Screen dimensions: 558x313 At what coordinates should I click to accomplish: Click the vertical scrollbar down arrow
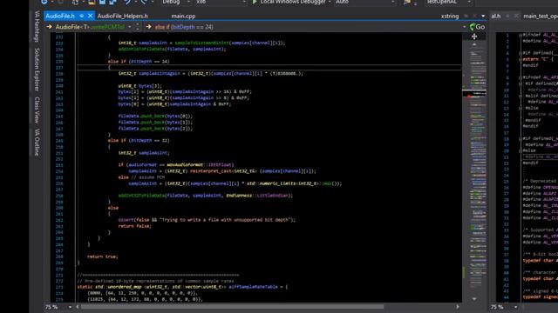[474, 299]
